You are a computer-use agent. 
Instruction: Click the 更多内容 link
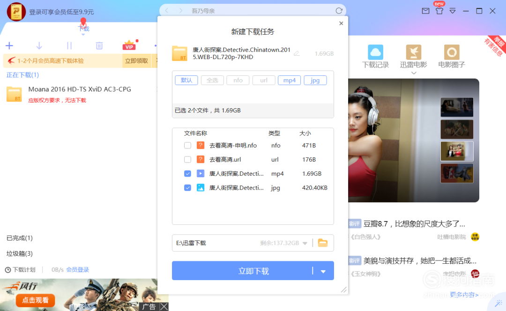(x=464, y=295)
